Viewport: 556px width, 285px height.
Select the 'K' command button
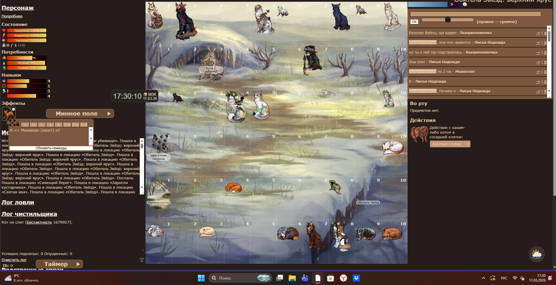[x=59, y=125]
